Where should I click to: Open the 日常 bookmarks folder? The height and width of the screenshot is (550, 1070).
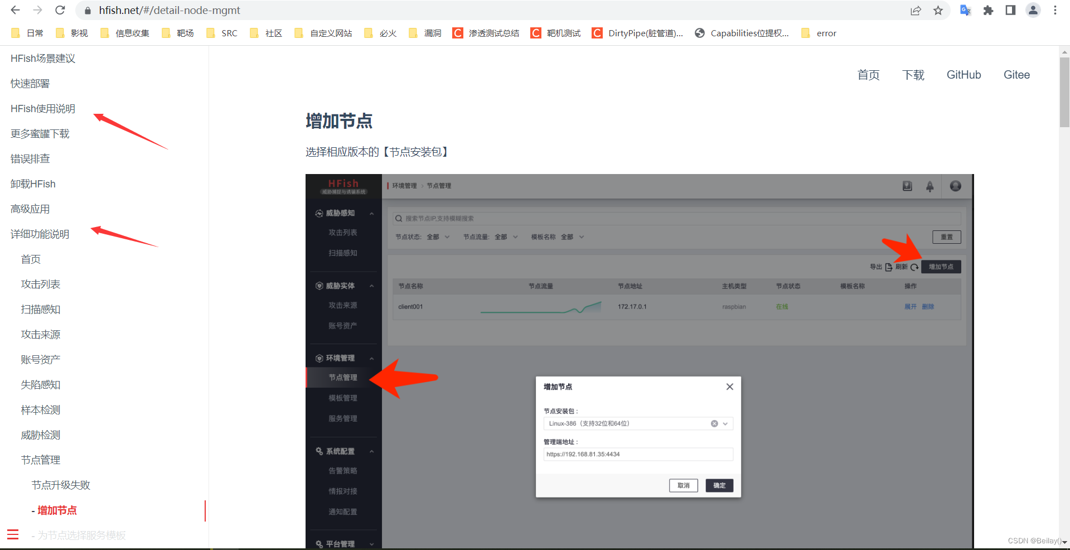[x=27, y=33]
